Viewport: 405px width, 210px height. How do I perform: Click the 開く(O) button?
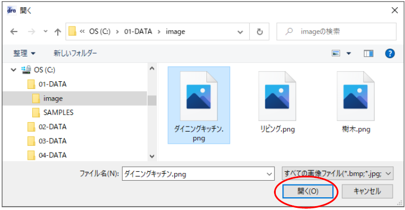coord(307,191)
